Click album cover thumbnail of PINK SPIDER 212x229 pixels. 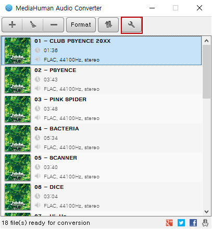[x=18, y=109]
